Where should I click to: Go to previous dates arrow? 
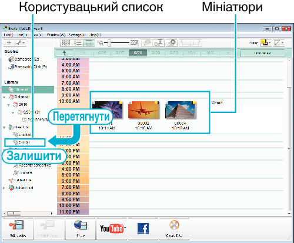[84, 53]
